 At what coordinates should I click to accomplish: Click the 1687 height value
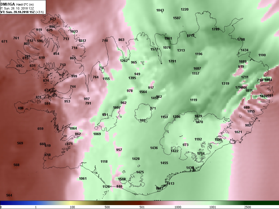[197, 69]
